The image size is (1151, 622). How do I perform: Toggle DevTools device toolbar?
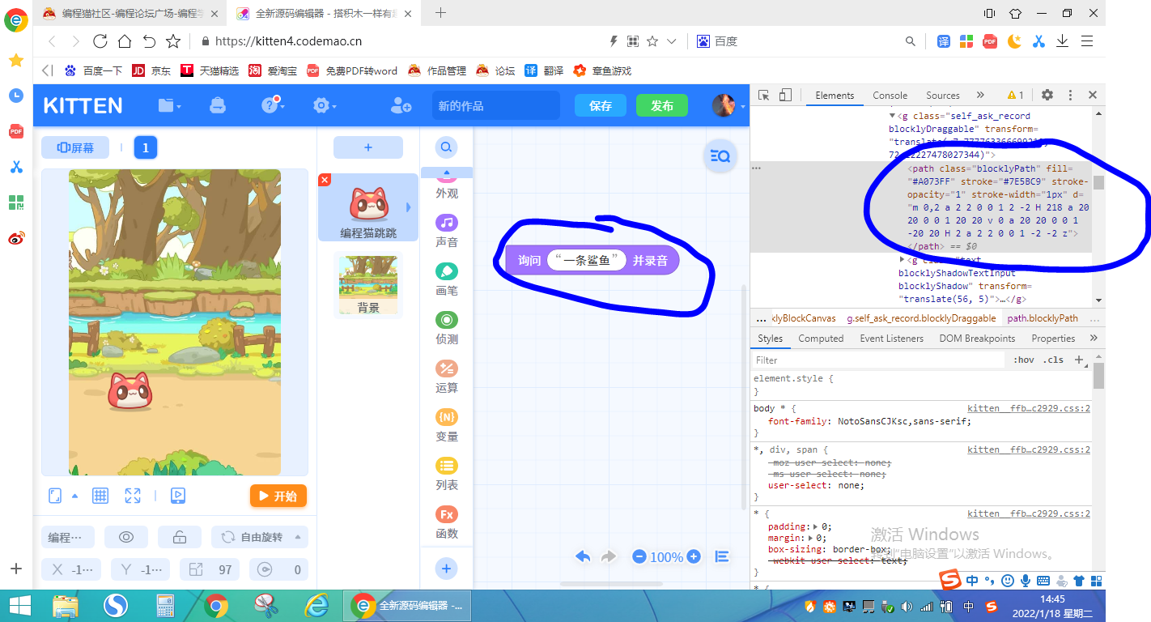(x=784, y=95)
